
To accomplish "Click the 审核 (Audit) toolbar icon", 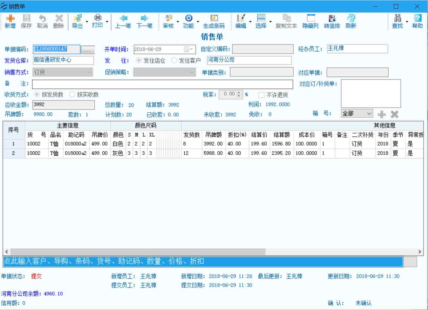I will tap(168, 21).
